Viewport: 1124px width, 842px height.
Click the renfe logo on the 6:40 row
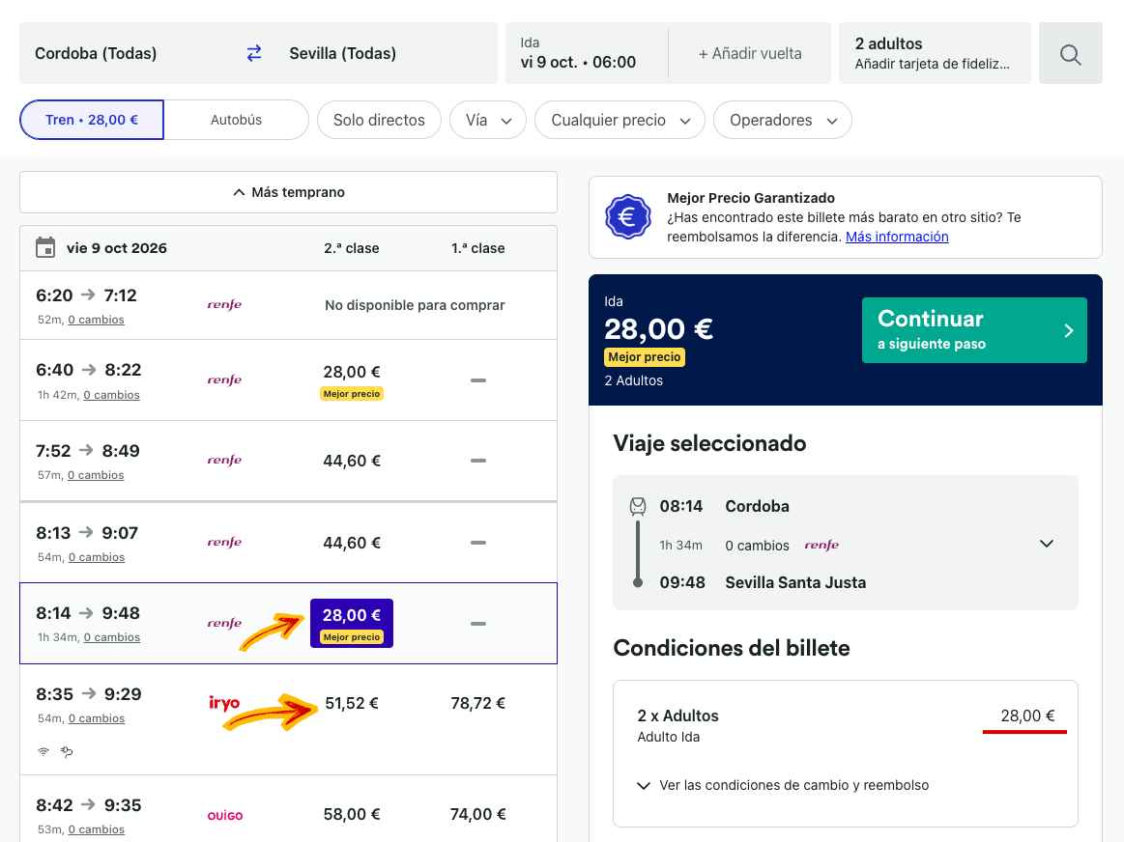[x=224, y=379]
